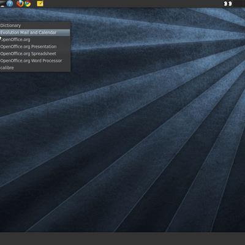This screenshot has width=245, height=245.
Task: Launch Google Chrome from the top panel
Action: [28, 4]
